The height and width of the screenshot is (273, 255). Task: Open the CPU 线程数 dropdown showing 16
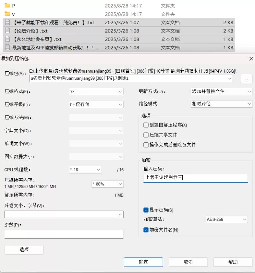(x=85, y=170)
